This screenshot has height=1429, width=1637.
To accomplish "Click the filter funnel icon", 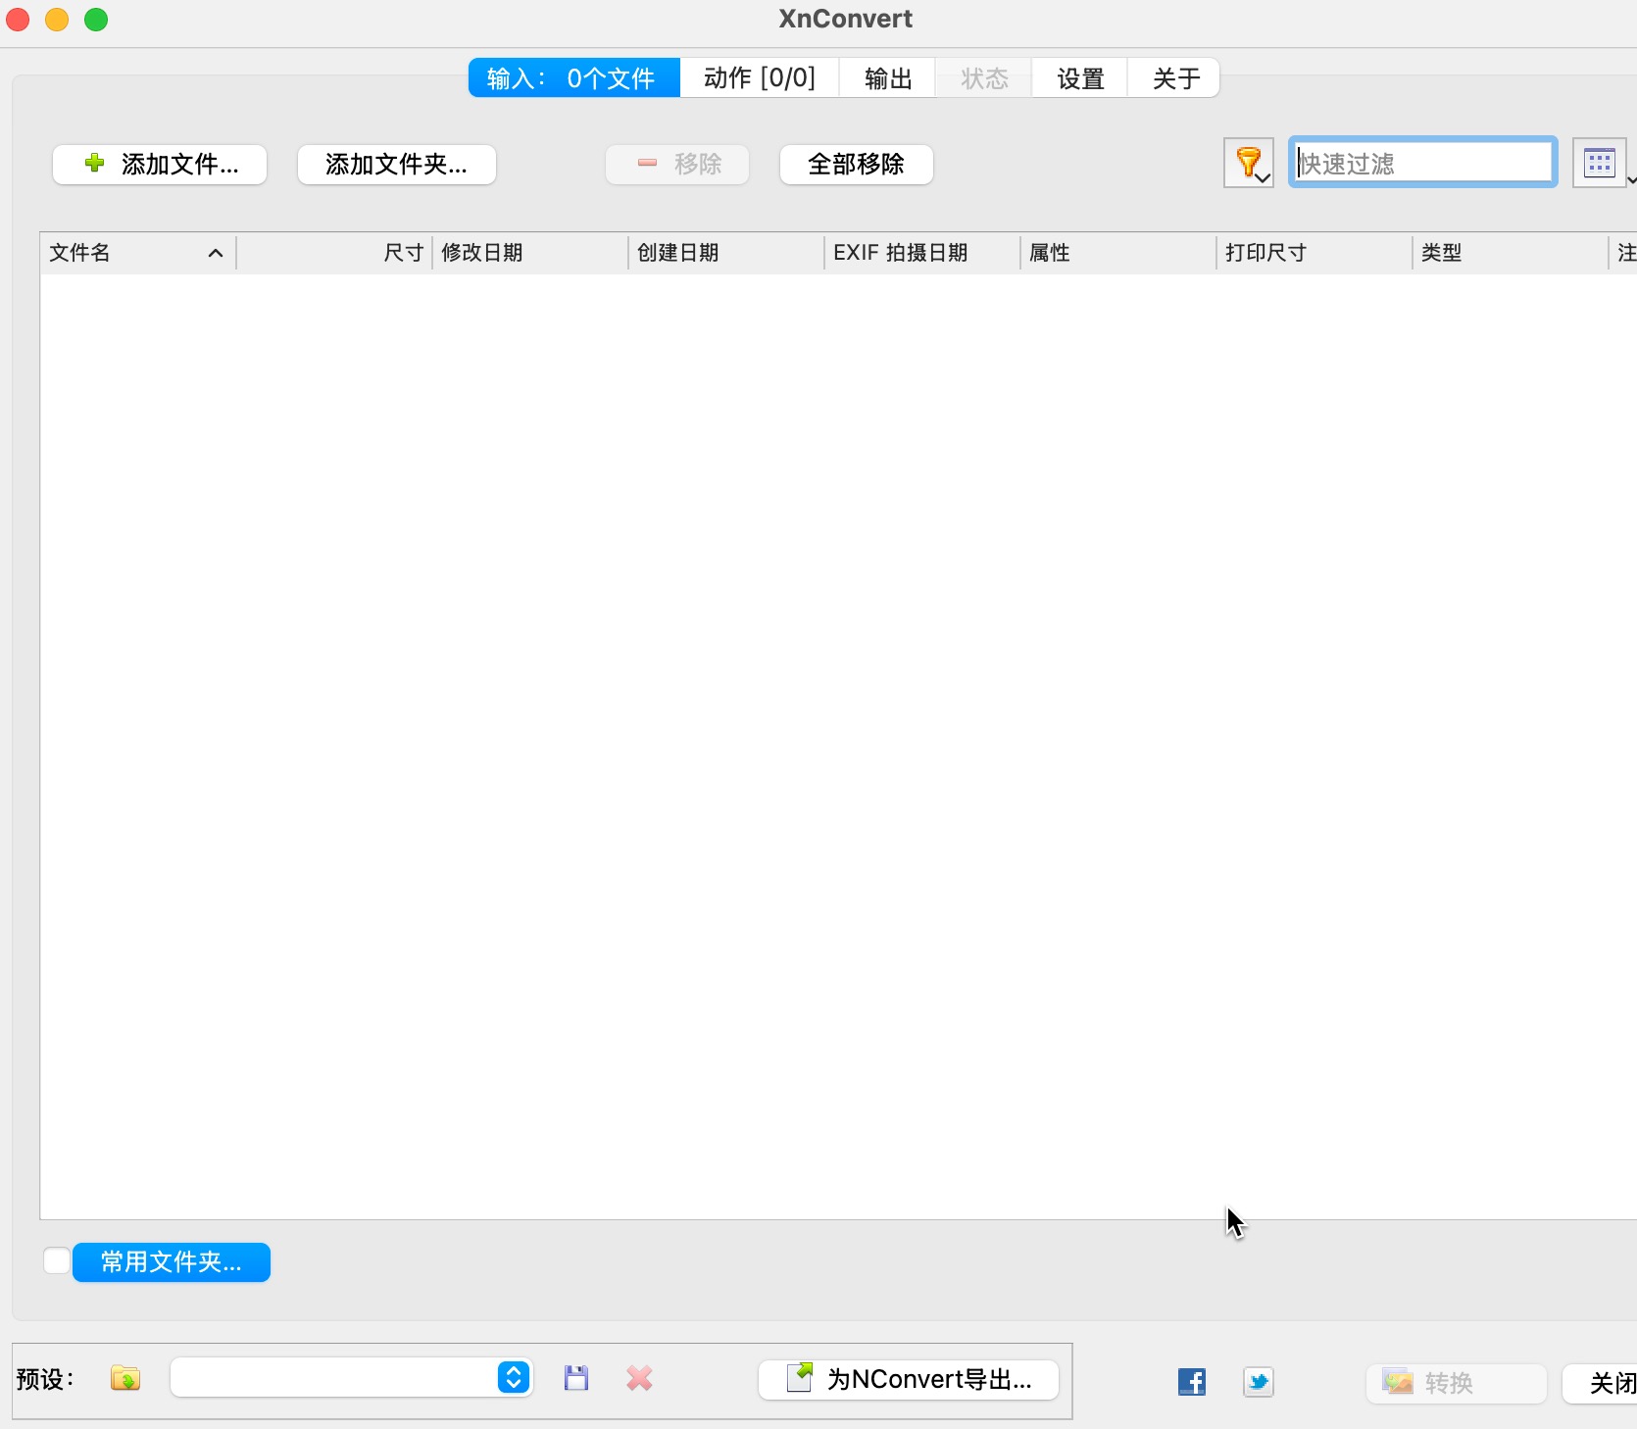I will 1248,163.
